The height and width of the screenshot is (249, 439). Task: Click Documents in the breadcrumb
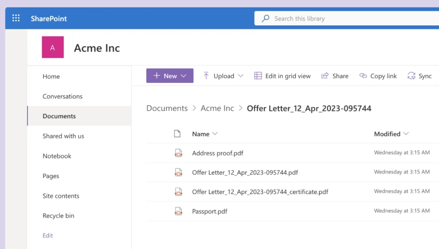coord(167,108)
